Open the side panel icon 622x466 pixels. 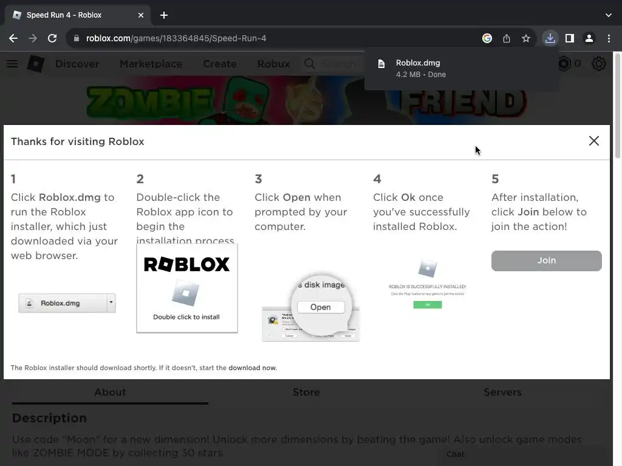(570, 38)
